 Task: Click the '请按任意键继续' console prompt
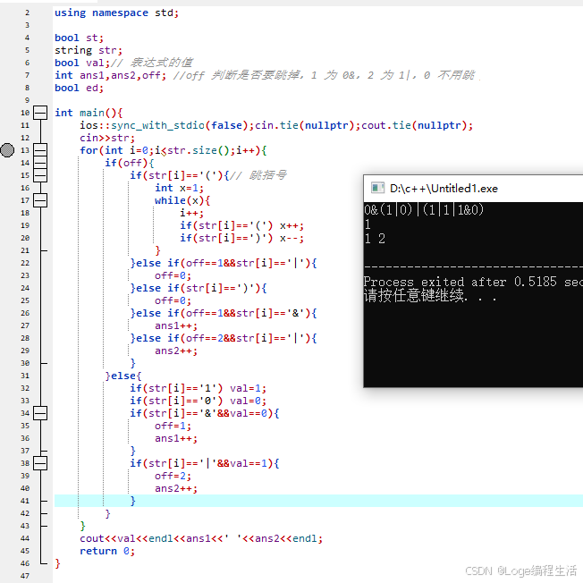click(430, 296)
